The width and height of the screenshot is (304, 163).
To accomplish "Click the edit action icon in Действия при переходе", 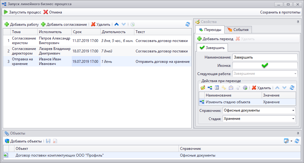I will (x=203, y=88).
